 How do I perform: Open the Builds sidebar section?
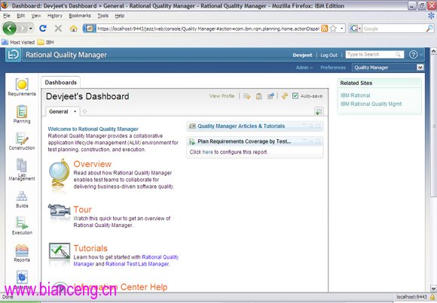[22, 199]
